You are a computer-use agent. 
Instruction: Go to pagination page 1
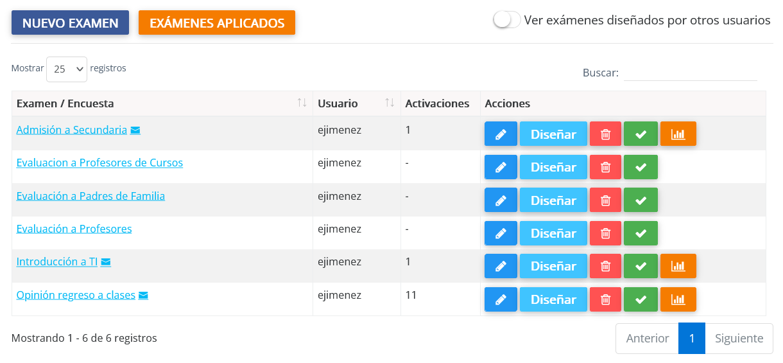(691, 339)
